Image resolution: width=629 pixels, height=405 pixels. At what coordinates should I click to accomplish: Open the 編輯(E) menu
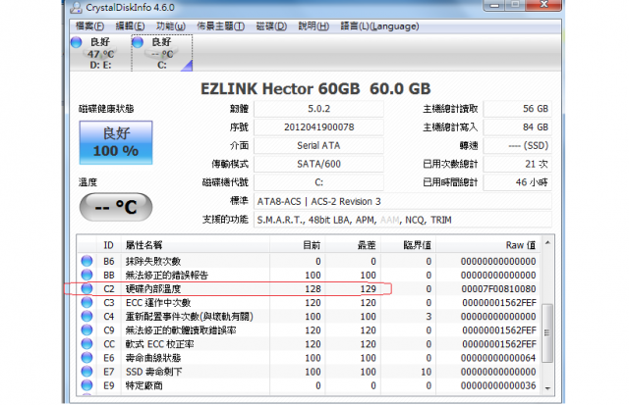130,26
